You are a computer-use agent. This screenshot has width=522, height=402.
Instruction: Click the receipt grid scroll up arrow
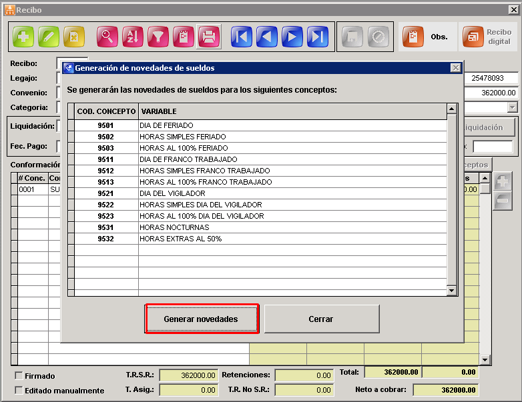(x=485, y=178)
